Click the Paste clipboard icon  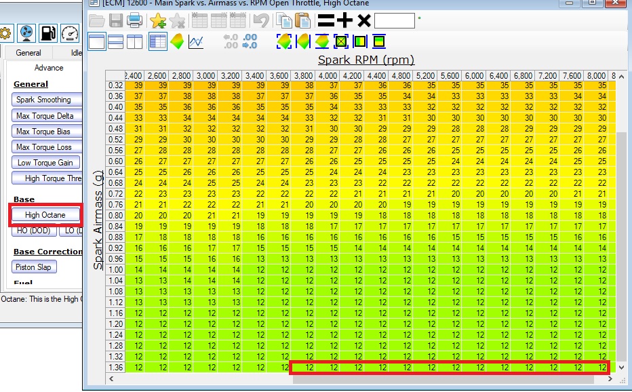coord(302,20)
